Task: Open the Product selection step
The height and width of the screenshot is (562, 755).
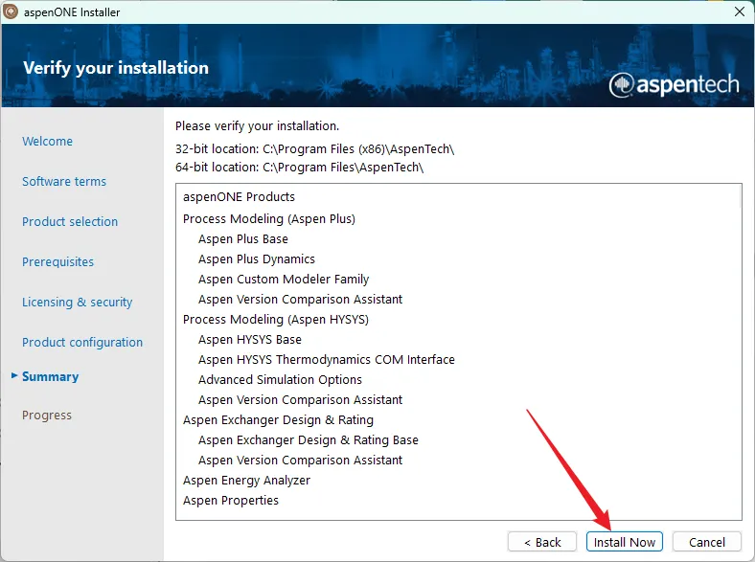Action: click(x=70, y=221)
